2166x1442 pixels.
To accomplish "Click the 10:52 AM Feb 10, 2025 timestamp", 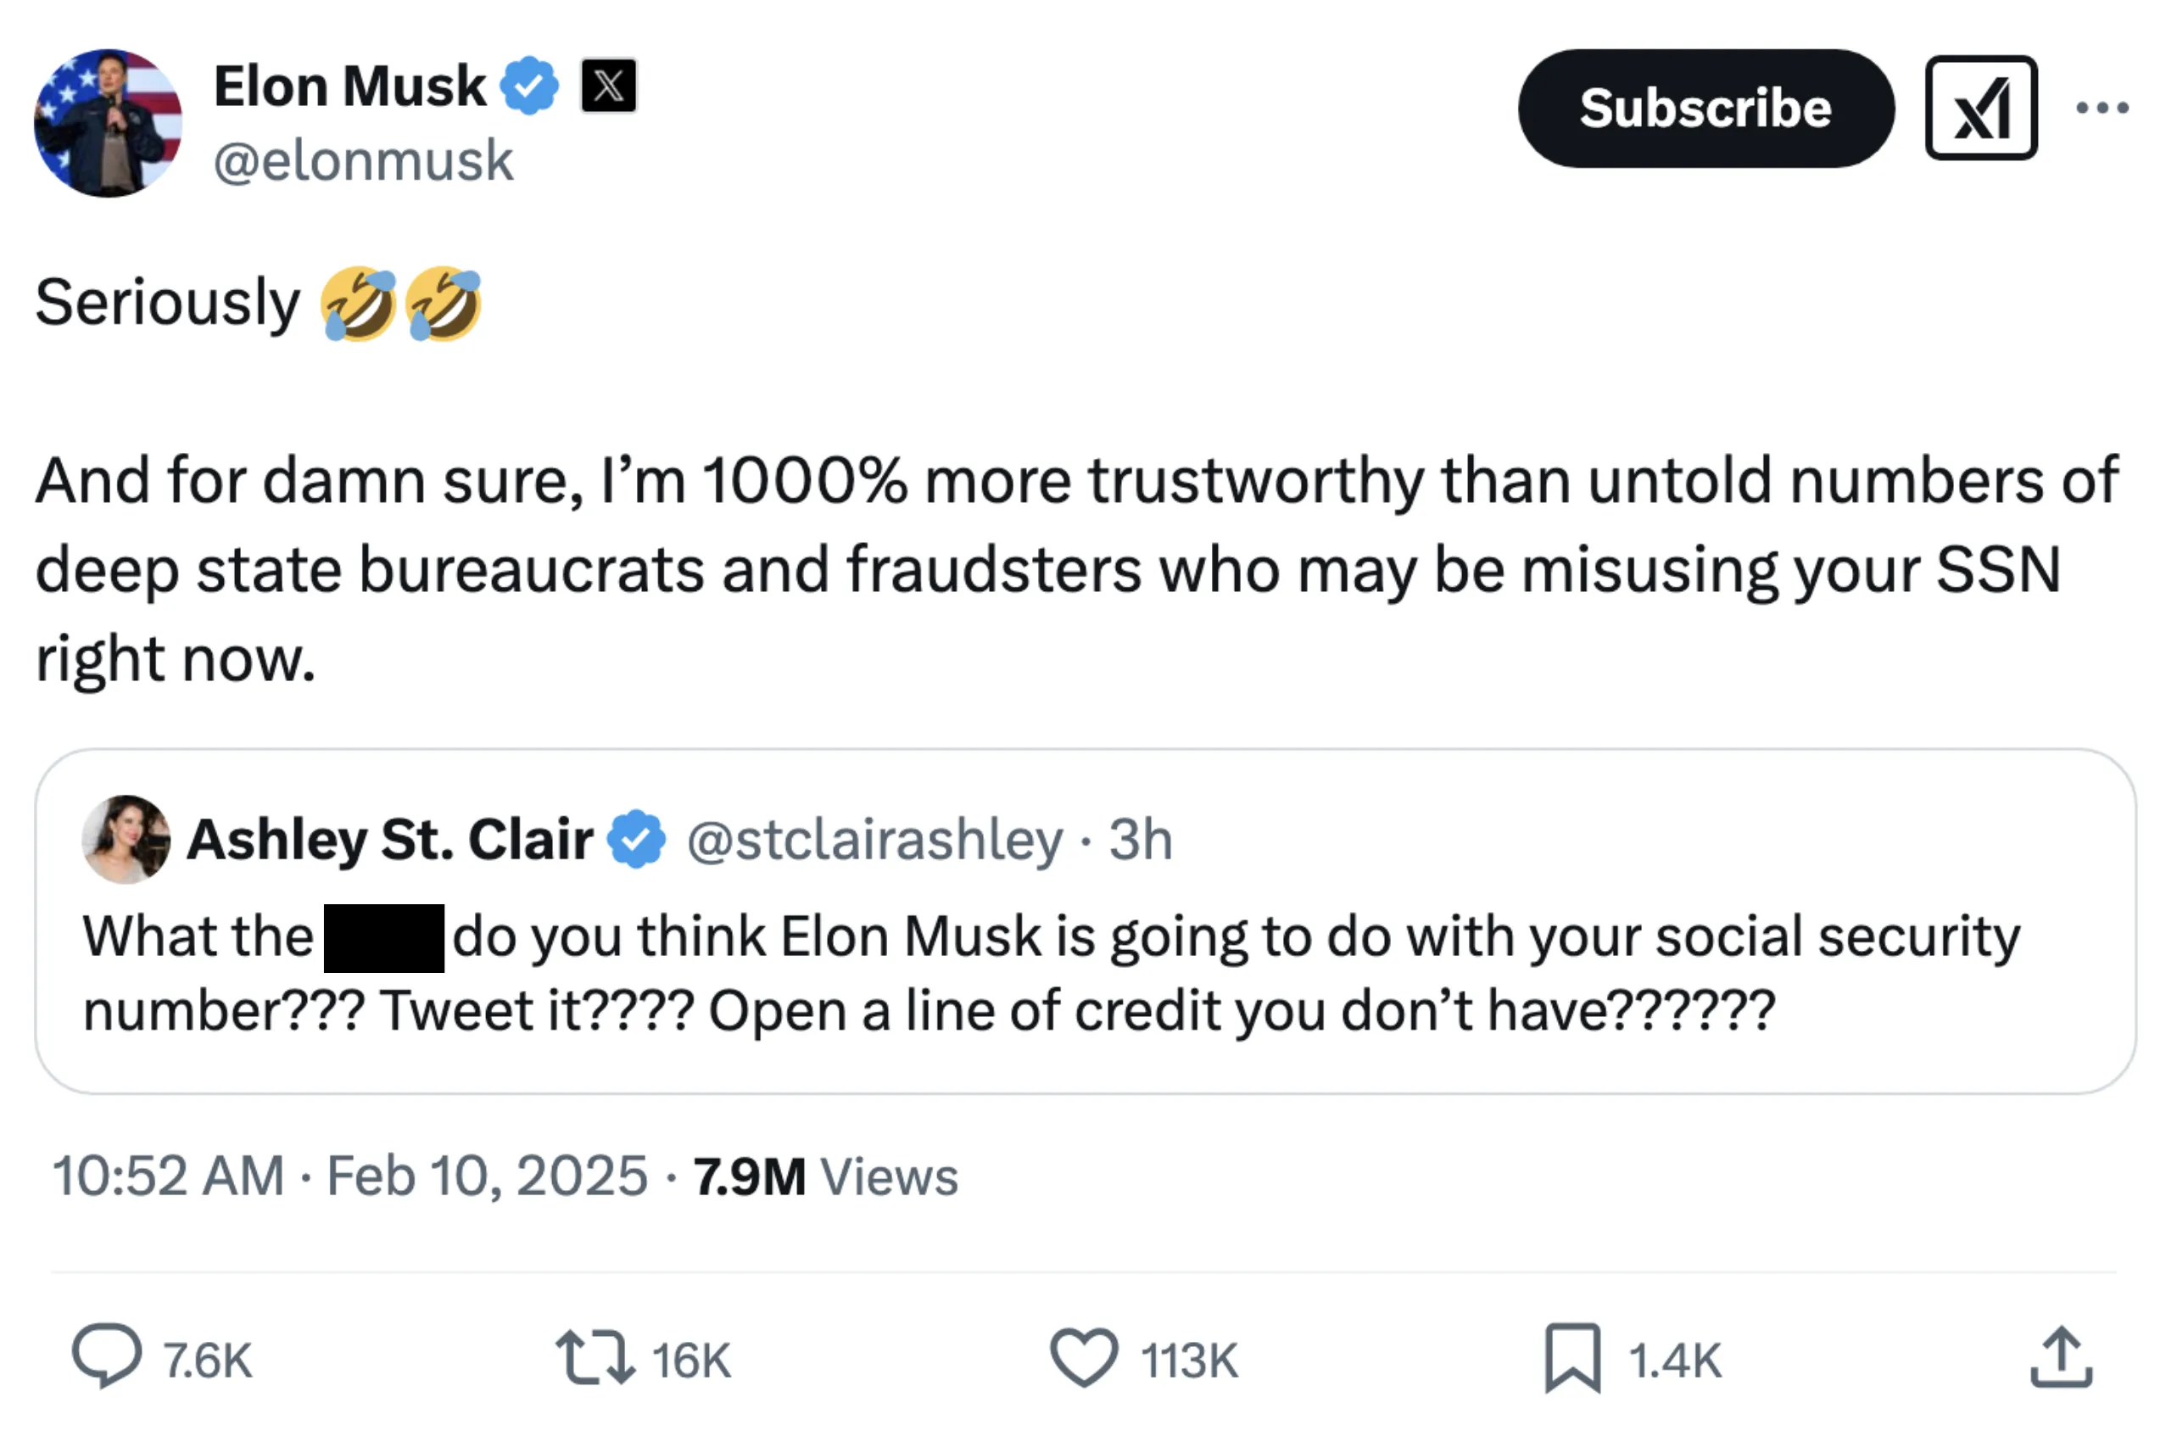I will click(349, 1176).
